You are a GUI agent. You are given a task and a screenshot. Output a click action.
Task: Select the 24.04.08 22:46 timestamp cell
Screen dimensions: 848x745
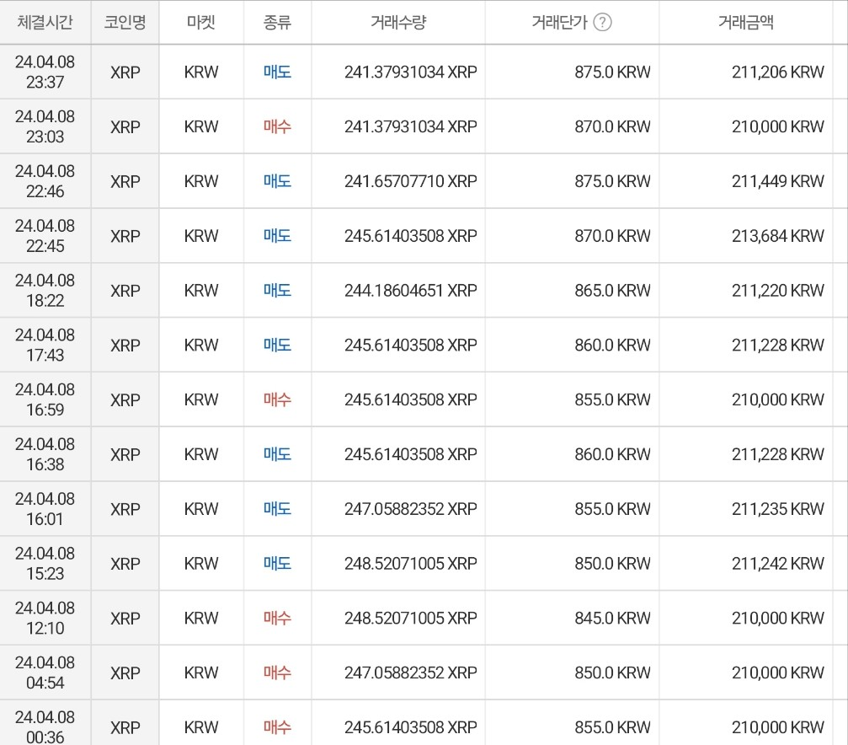coord(45,181)
